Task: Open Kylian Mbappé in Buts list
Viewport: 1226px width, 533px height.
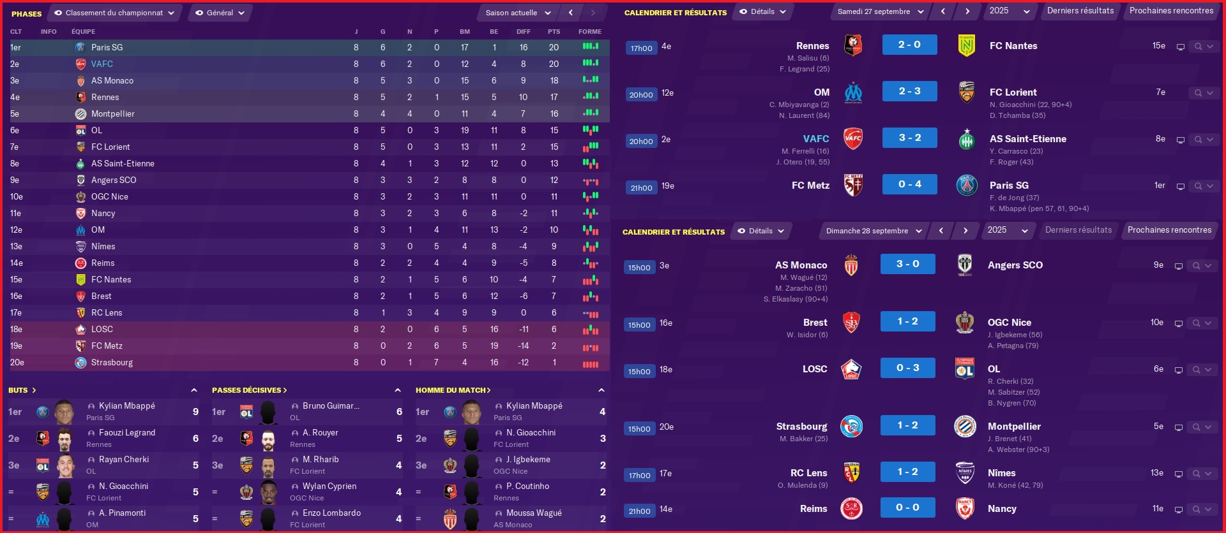Action: (127, 405)
